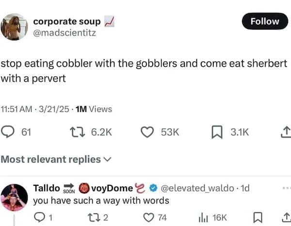The width and height of the screenshot is (291, 226).
Task: Open Talldo's profile avatar
Action: pos(14,197)
